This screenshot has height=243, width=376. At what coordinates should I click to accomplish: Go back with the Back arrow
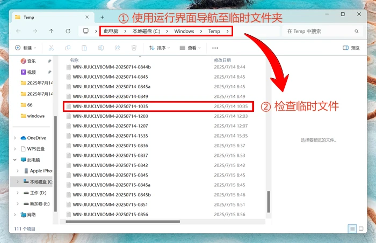pos(18,31)
